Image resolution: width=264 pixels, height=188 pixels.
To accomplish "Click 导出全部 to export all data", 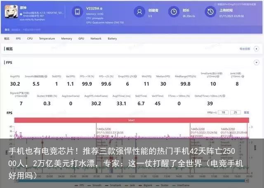I will click(x=245, y=49).
